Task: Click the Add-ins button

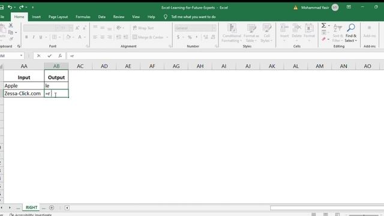Action: pos(370,31)
